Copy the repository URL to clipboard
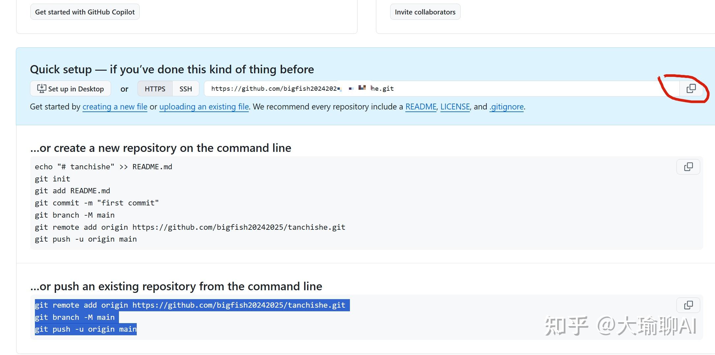The height and width of the screenshot is (355, 715). pos(691,88)
